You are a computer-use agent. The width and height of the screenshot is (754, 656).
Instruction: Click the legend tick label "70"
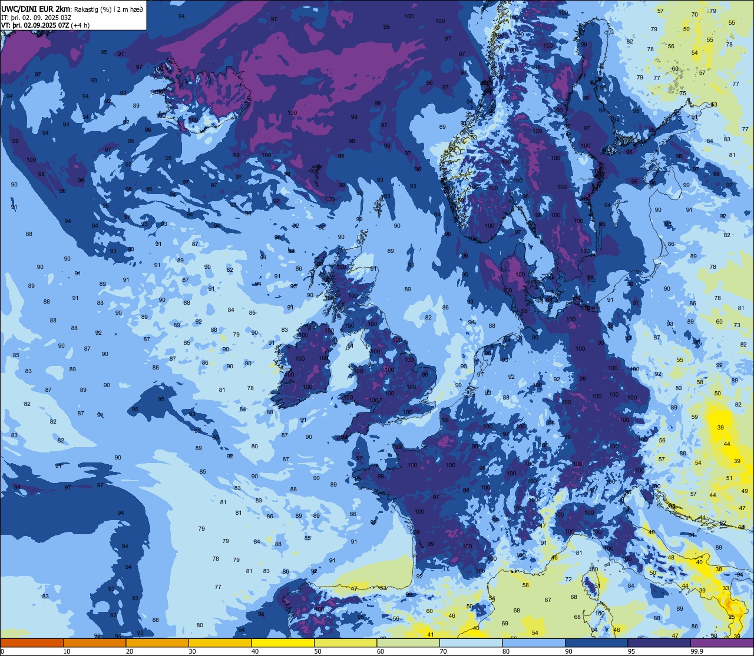pos(443,651)
